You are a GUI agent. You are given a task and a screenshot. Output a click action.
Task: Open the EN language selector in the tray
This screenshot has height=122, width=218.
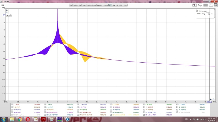186,119
